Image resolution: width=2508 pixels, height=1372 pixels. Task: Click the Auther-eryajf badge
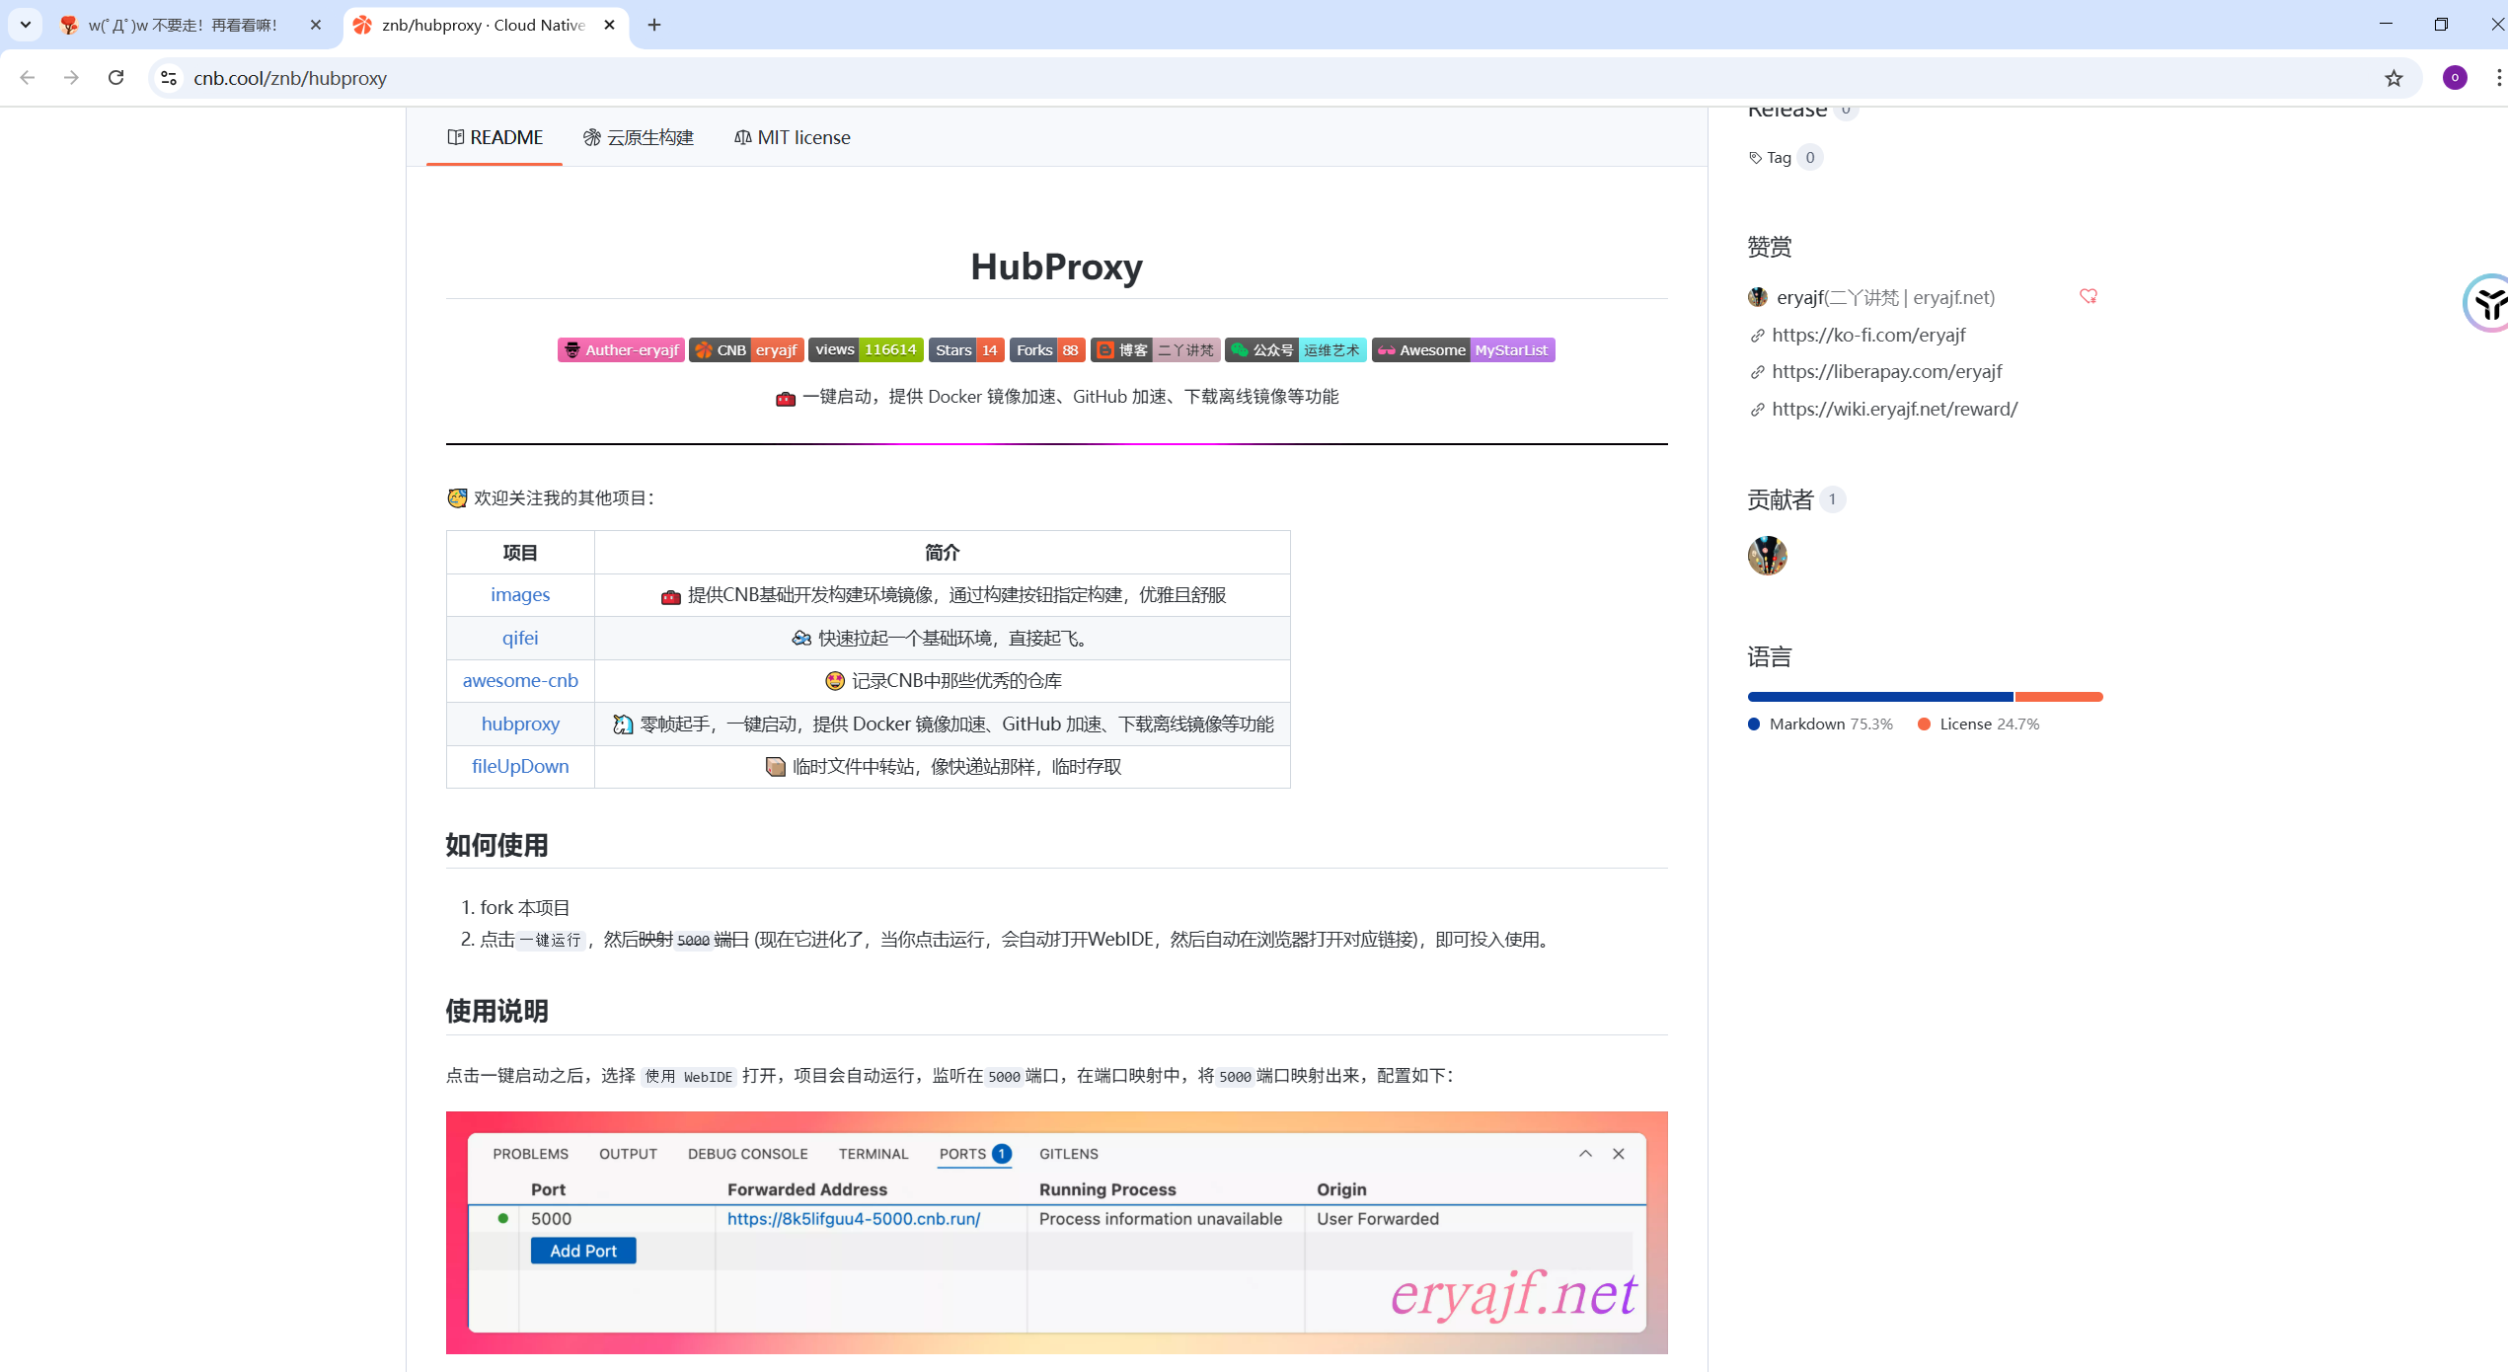click(x=621, y=350)
